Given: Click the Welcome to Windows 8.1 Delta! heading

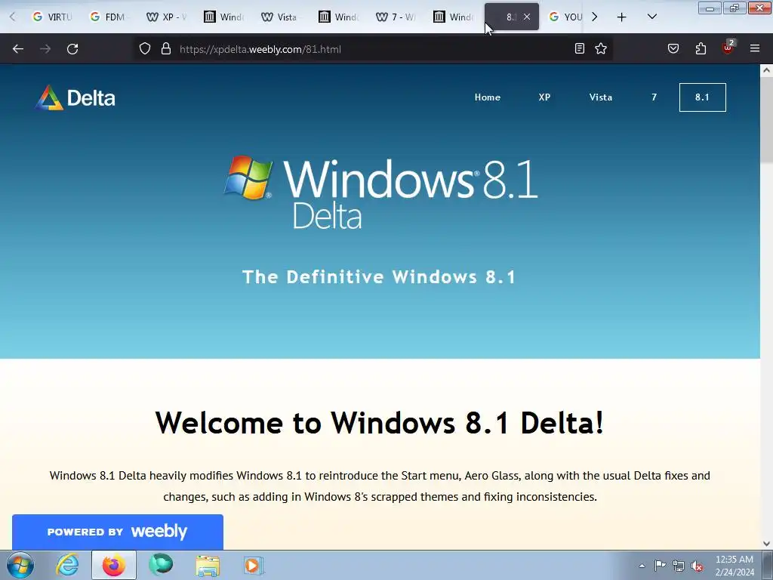Looking at the screenshot, I should pyautogui.click(x=380, y=423).
